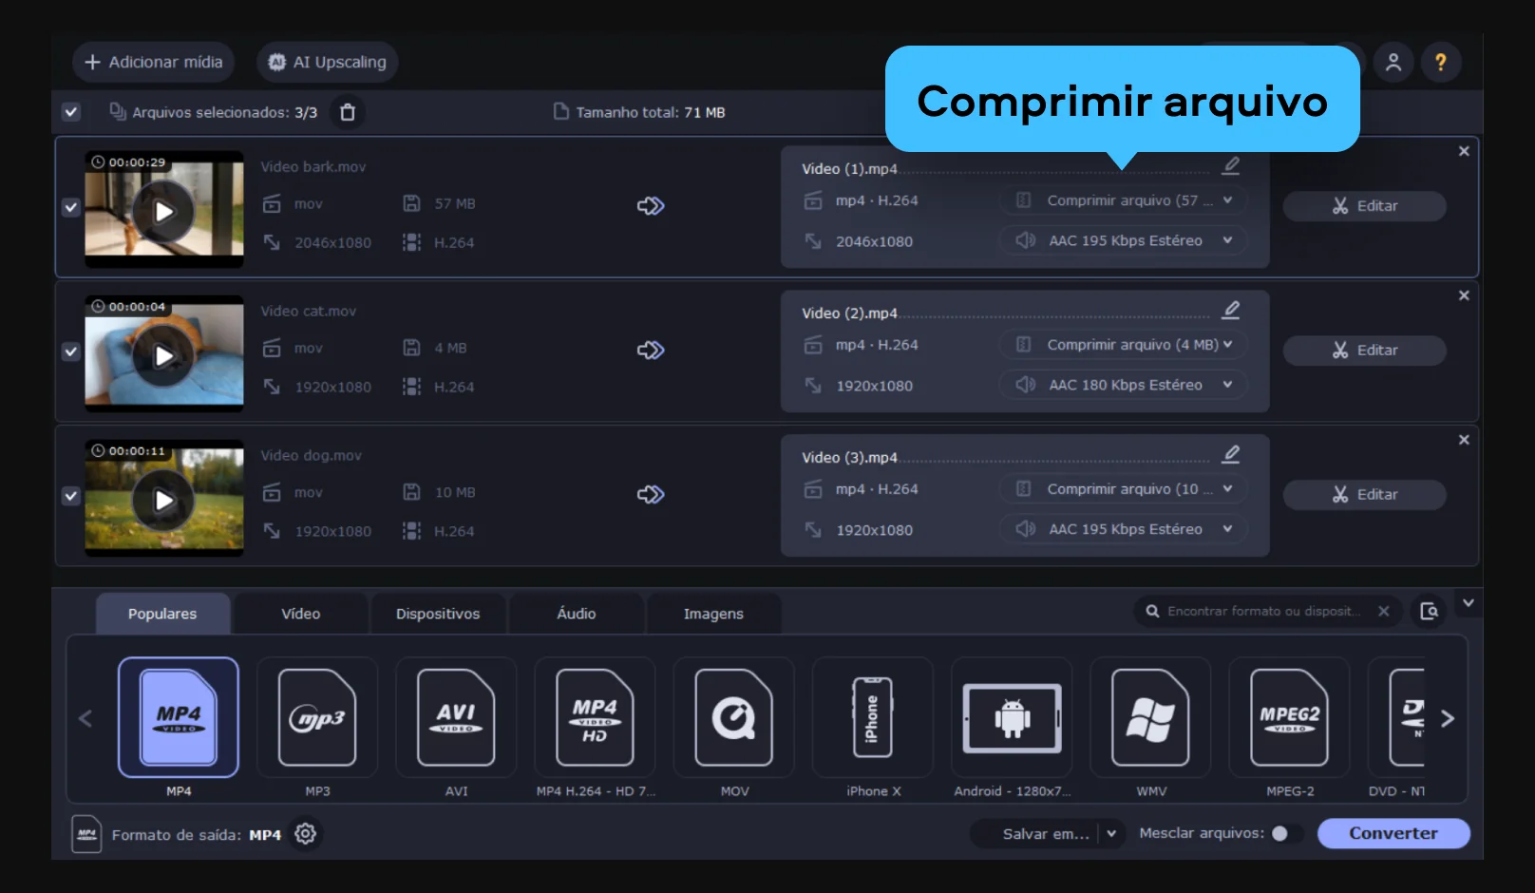Screen dimensions: 1535x893
Task: Open Comprimir arquivo dropdown for Video (1).mp4
Action: pyautogui.click(x=1123, y=200)
